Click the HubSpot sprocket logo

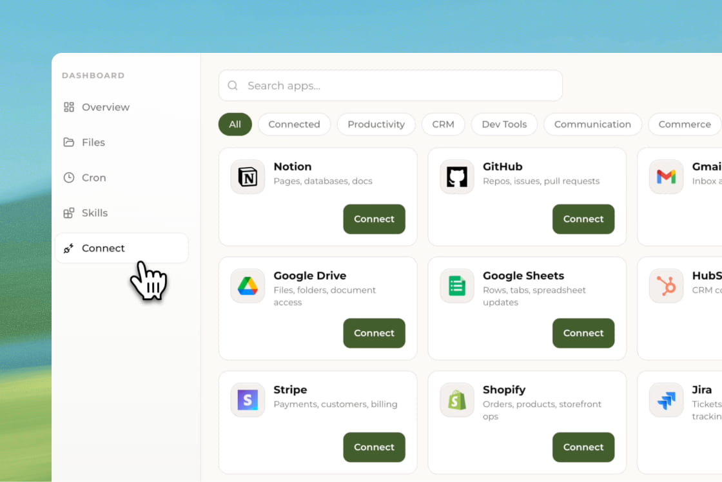tap(667, 286)
